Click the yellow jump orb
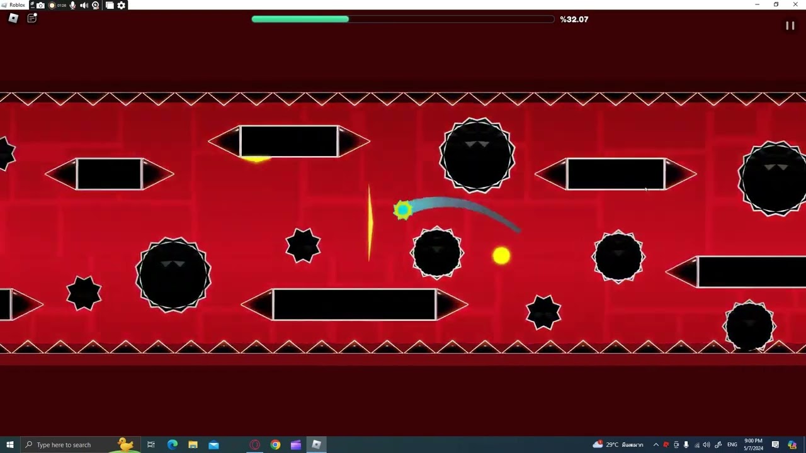The width and height of the screenshot is (806, 453). [x=501, y=255]
